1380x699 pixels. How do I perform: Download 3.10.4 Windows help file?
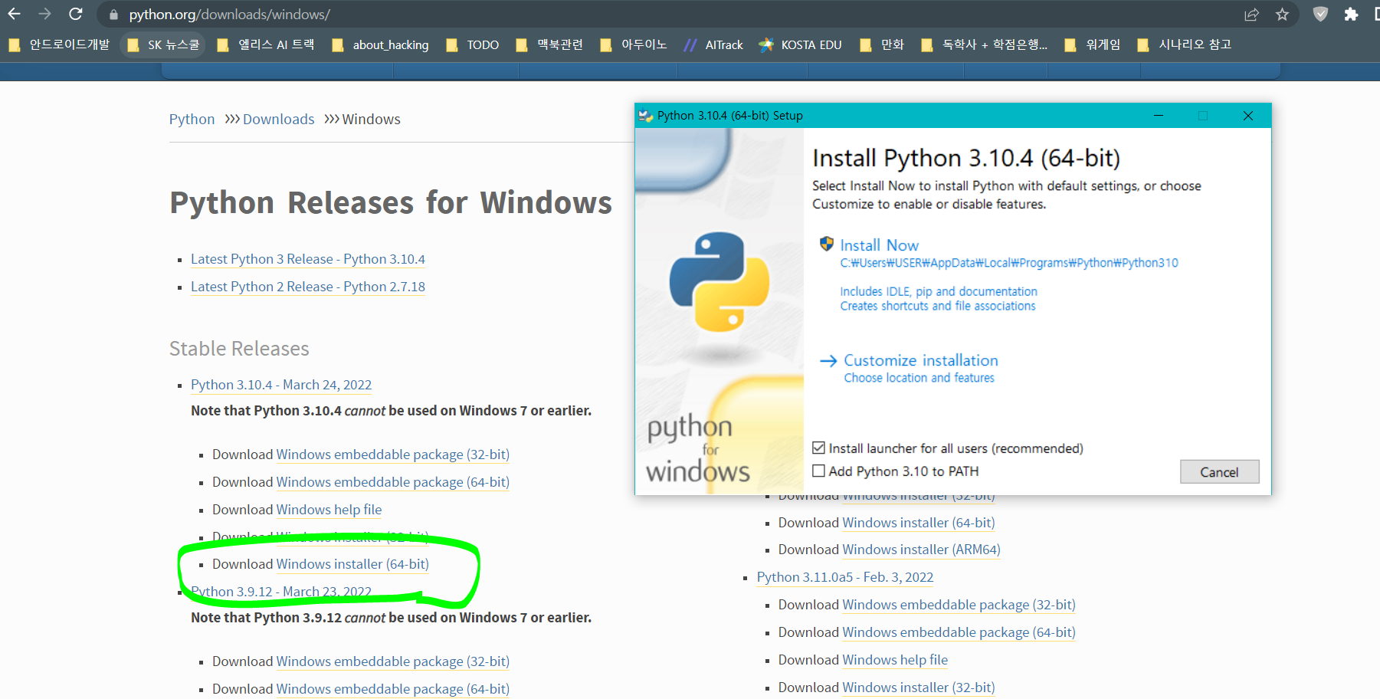[x=329, y=510]
